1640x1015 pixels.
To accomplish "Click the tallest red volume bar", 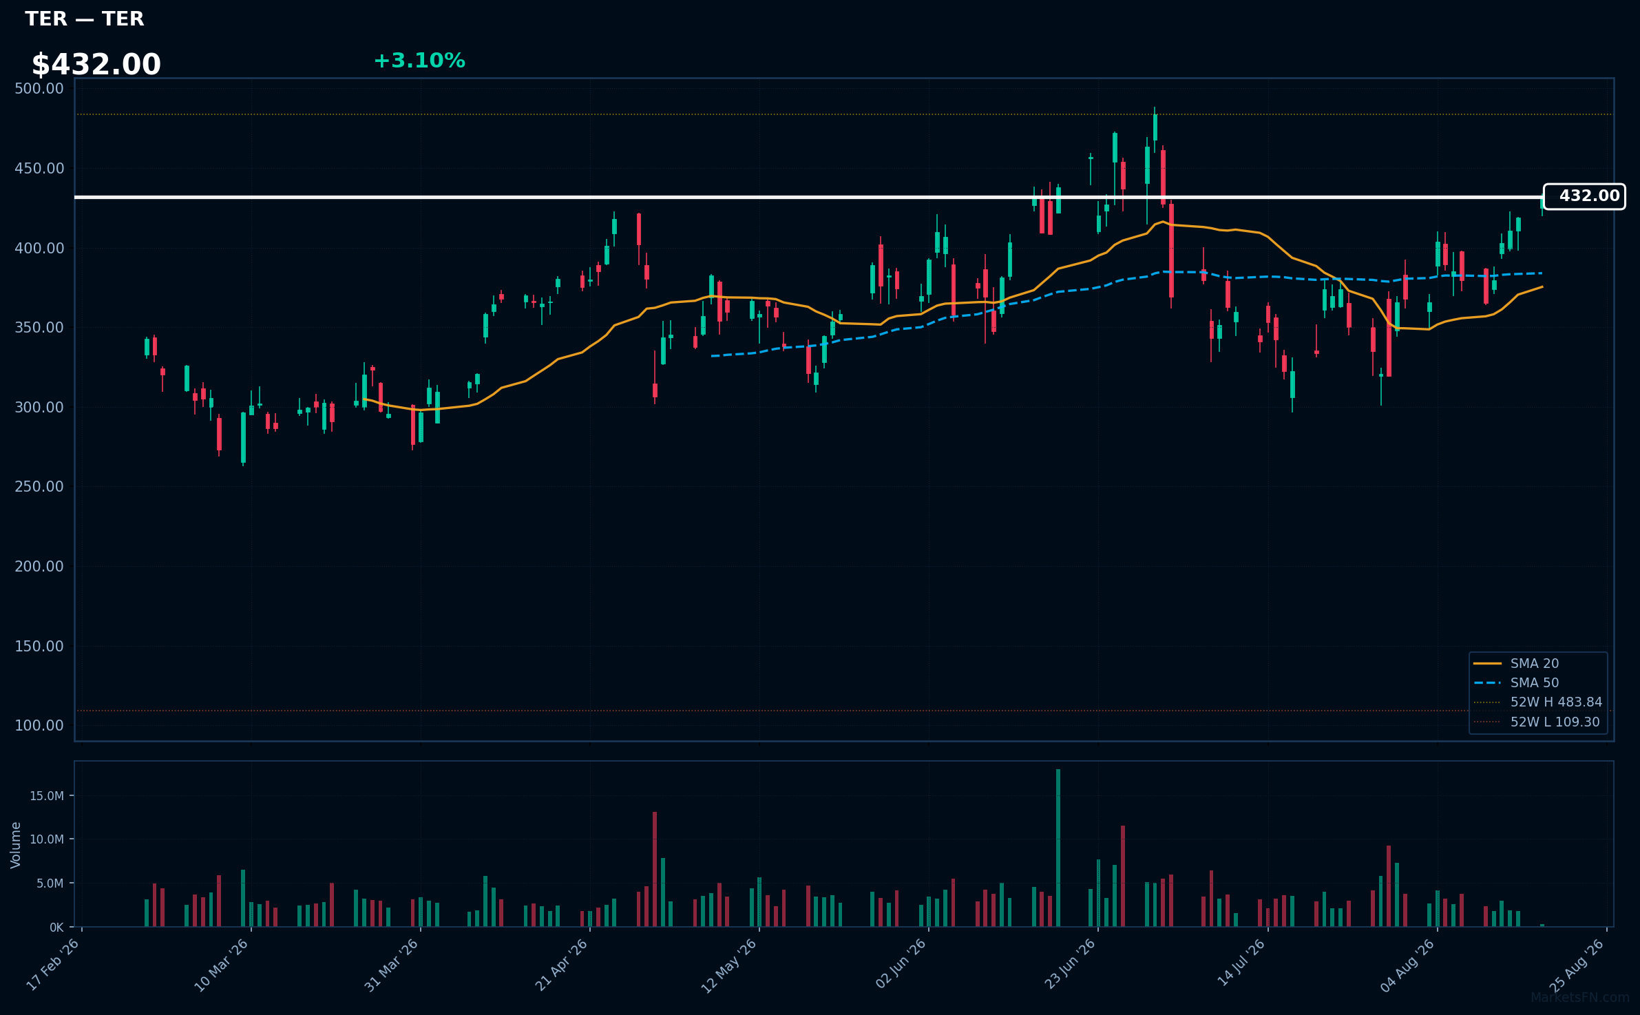I will tap(655, 869).
